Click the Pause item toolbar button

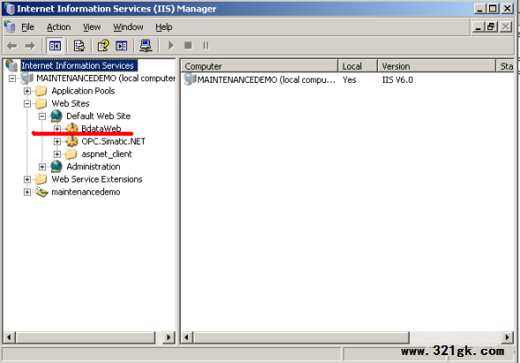206,46
